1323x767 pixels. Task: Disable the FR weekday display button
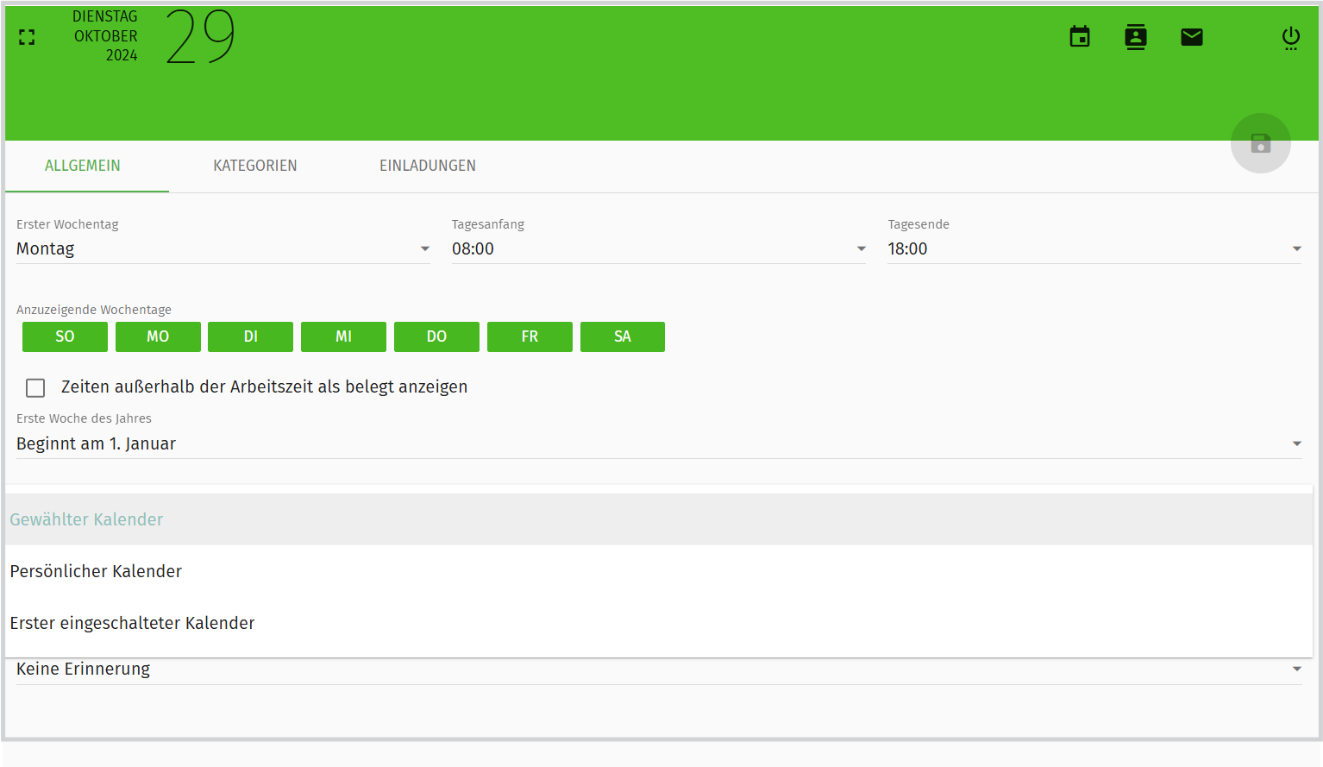(x=530, y=336)
